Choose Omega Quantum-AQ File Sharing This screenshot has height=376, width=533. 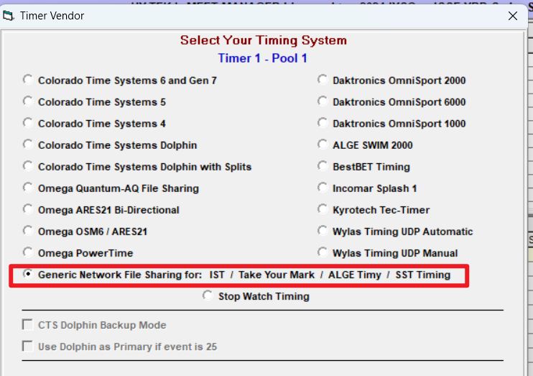28,188
